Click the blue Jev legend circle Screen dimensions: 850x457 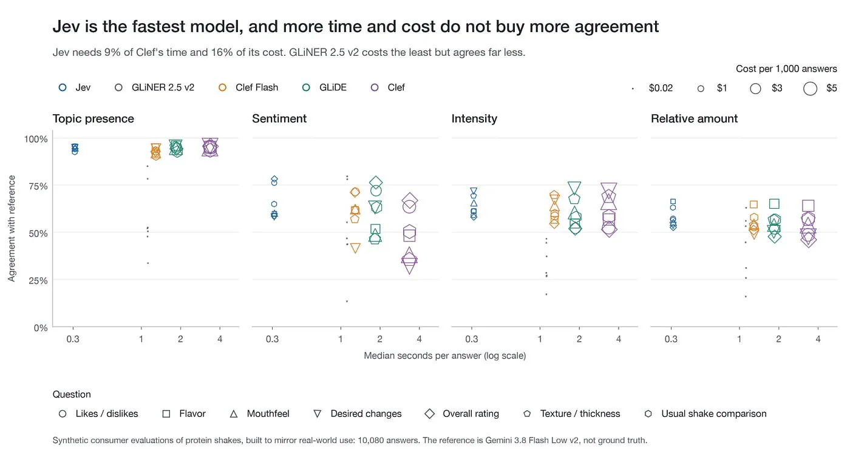pyautogui.click(x=63, y=87)
